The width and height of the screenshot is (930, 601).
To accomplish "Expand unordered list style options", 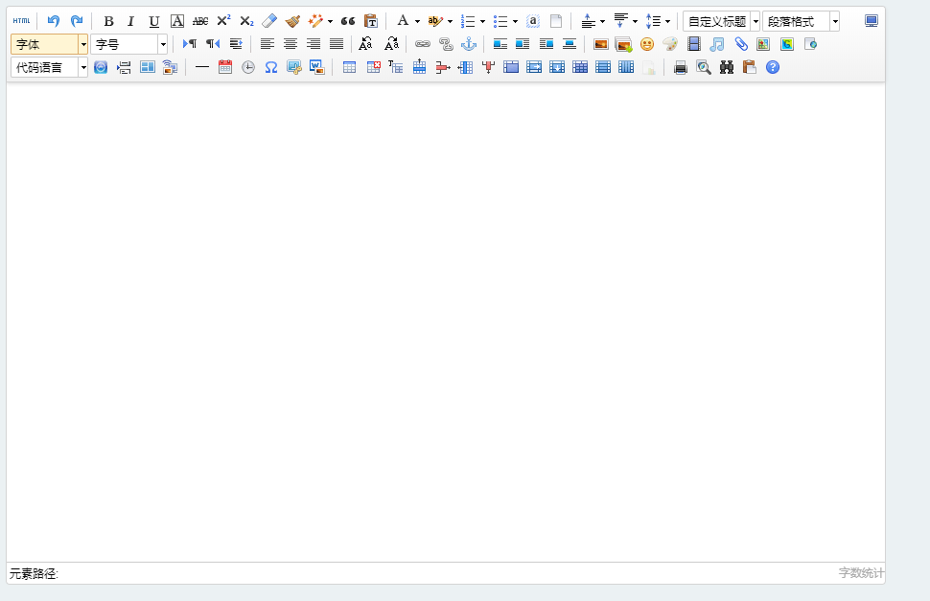I will 516,21.
